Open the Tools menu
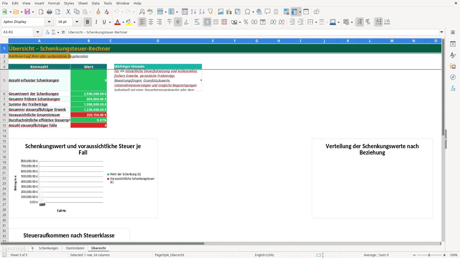This screenshot has height=258, width=460. [108, 3]
